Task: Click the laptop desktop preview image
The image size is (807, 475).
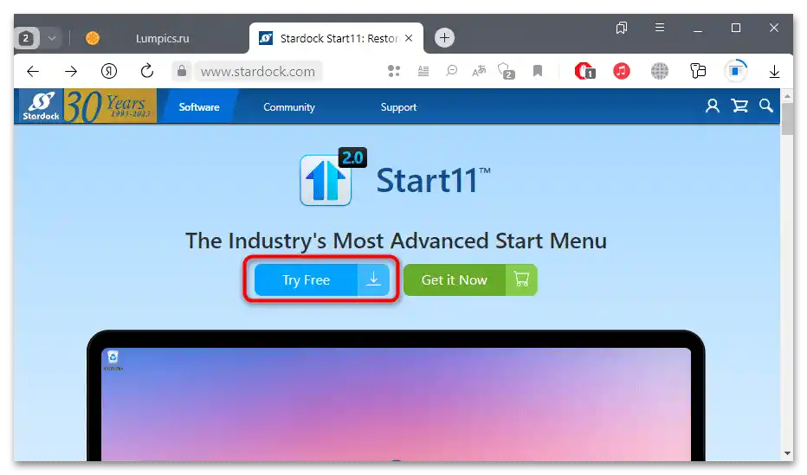Action: pyautogui.click(x=396, y=396)
